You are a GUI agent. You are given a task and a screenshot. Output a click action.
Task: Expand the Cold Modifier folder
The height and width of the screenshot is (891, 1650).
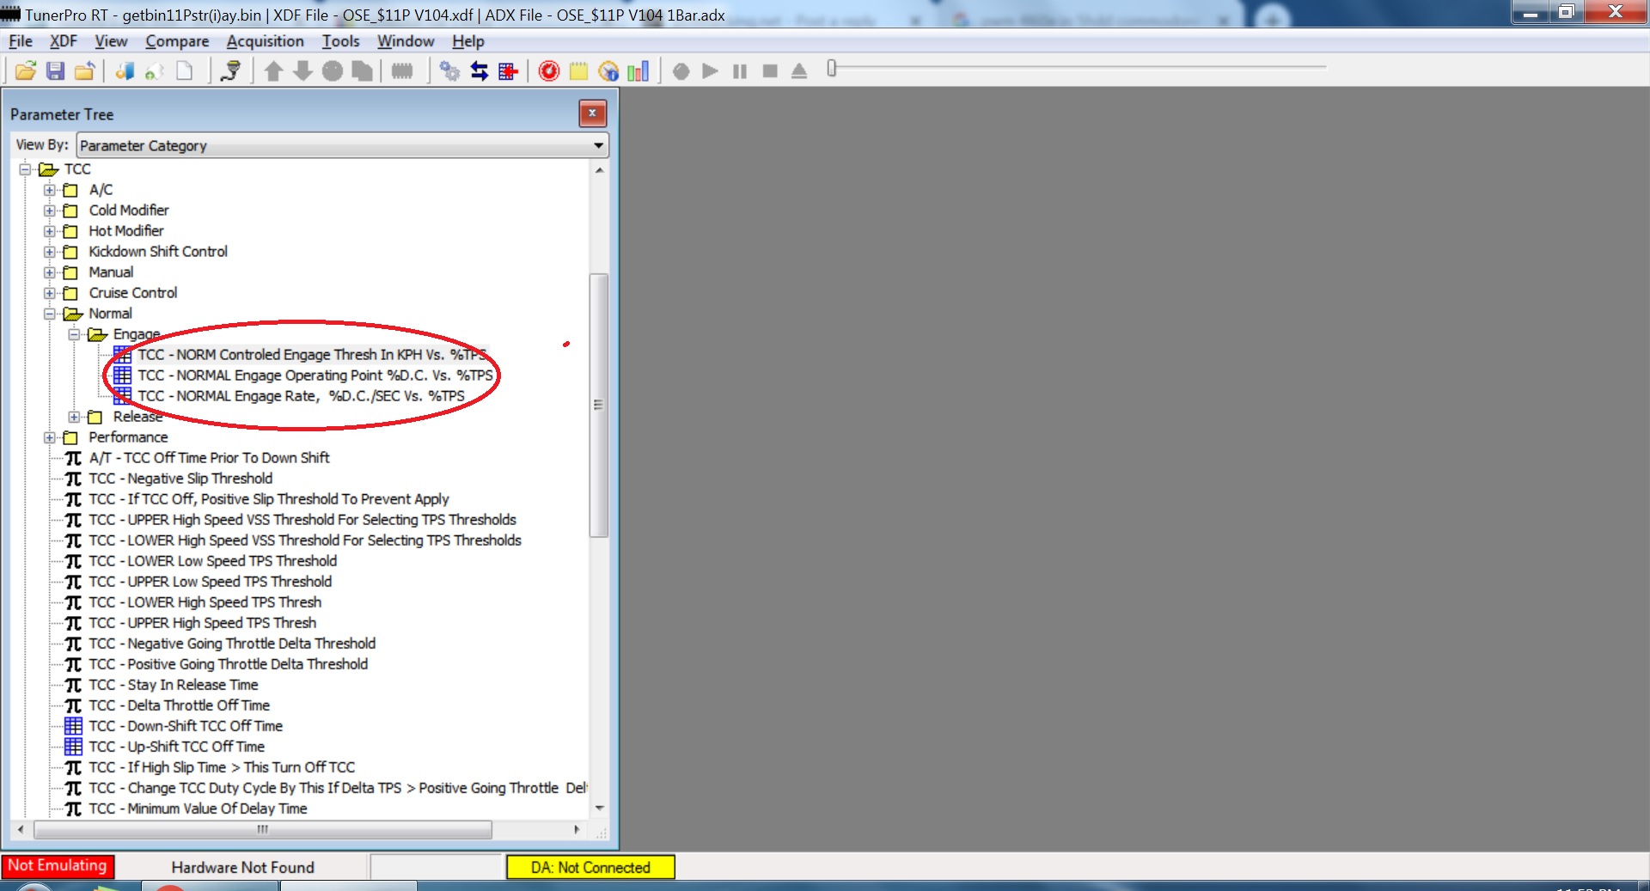tap(50, 211)
